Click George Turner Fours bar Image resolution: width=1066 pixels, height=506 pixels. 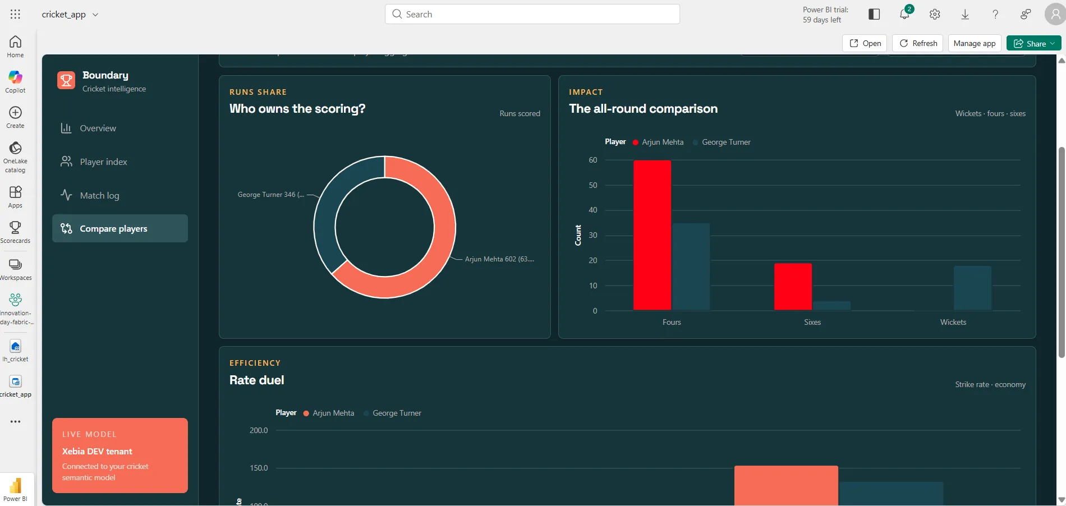pos(691,266)
